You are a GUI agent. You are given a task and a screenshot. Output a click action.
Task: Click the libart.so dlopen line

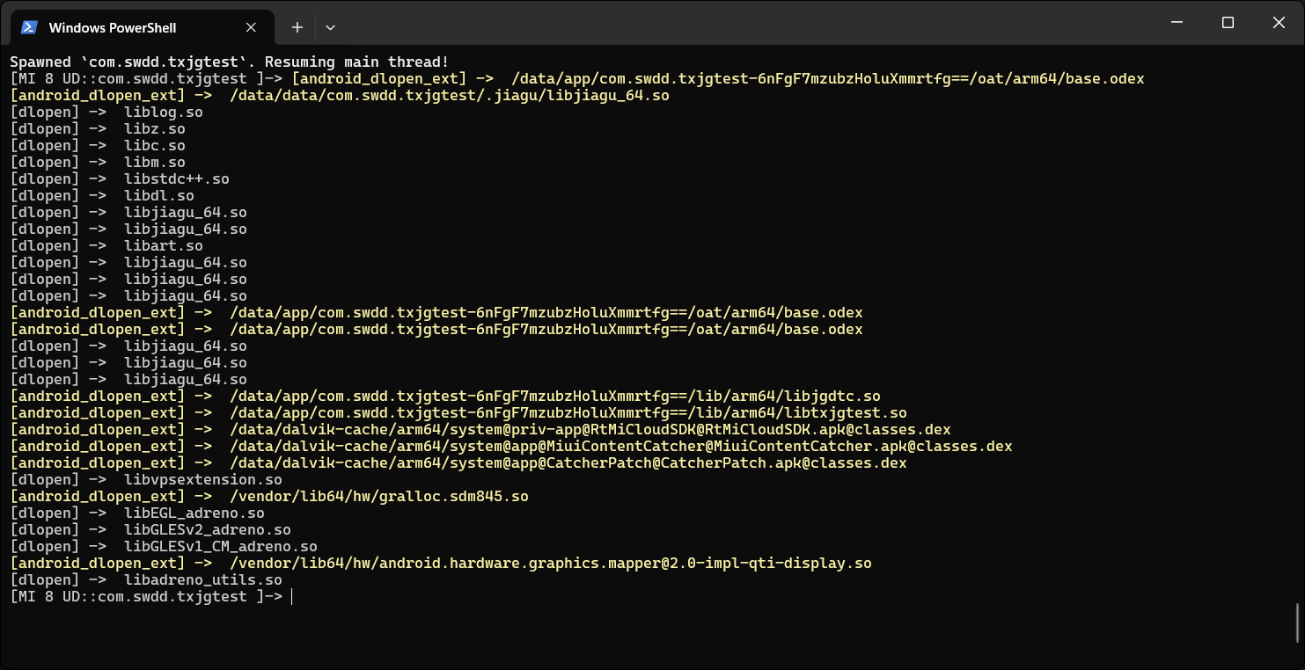pyautogui.click(x=106, y=245)
